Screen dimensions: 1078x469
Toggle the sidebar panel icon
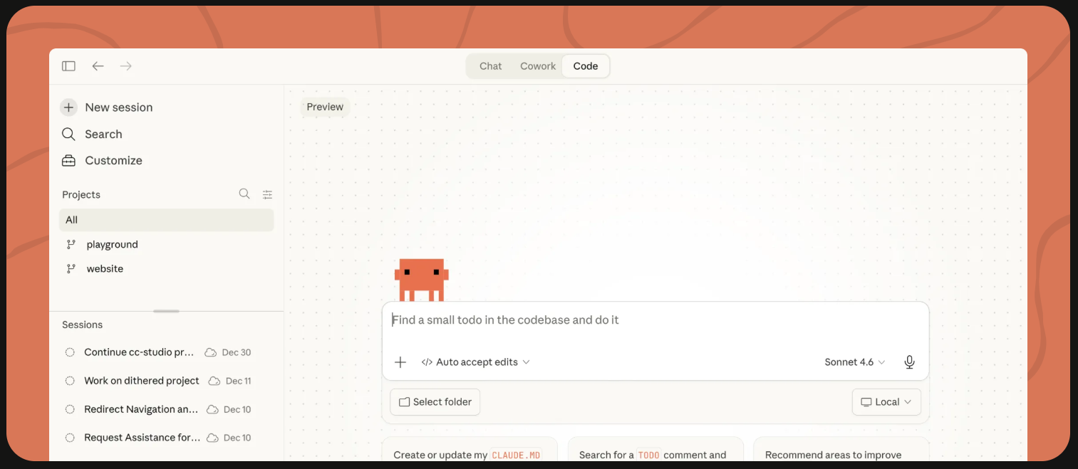coord(68,66)
